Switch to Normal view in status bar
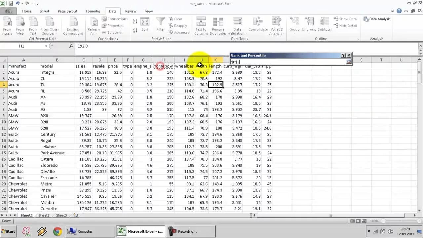This screenshot has height=238, width=423. pos(353,221)
